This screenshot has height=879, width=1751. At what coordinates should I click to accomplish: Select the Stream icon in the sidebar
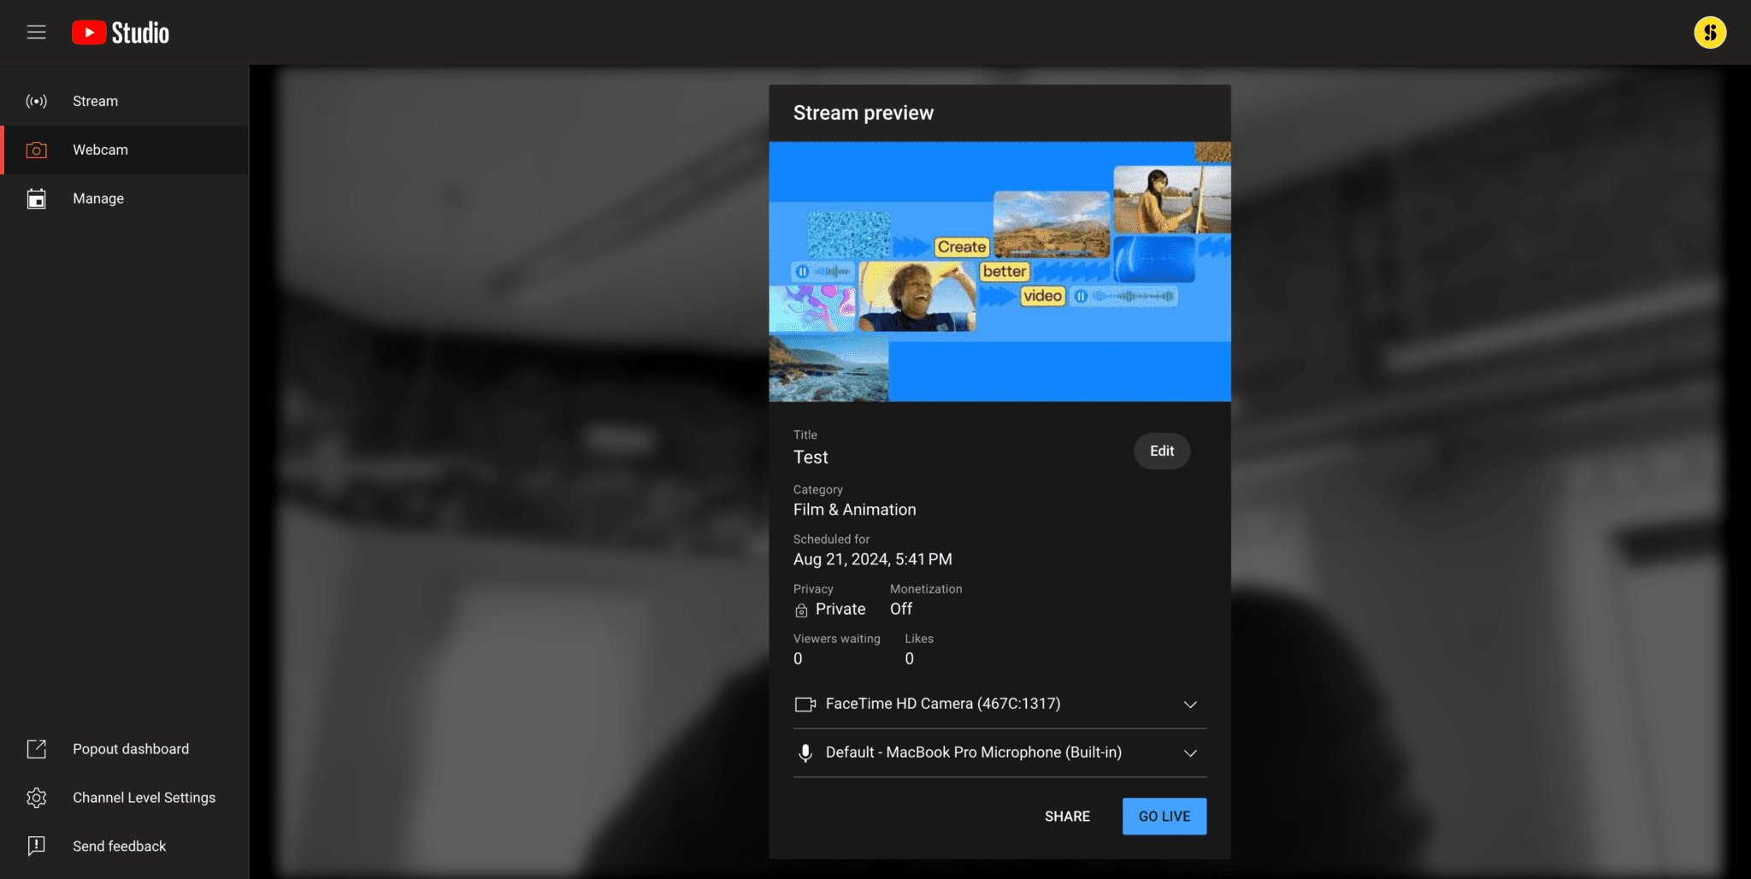coord(37,101)
